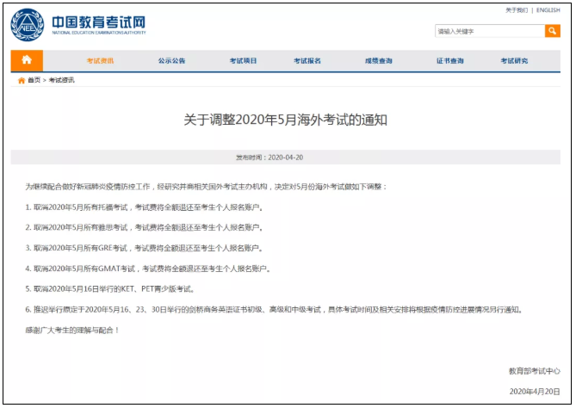This screenshot has width=576, height=408.
Task: Click the orange home icon in navigation bar
Action: click(x=27, y=60)
